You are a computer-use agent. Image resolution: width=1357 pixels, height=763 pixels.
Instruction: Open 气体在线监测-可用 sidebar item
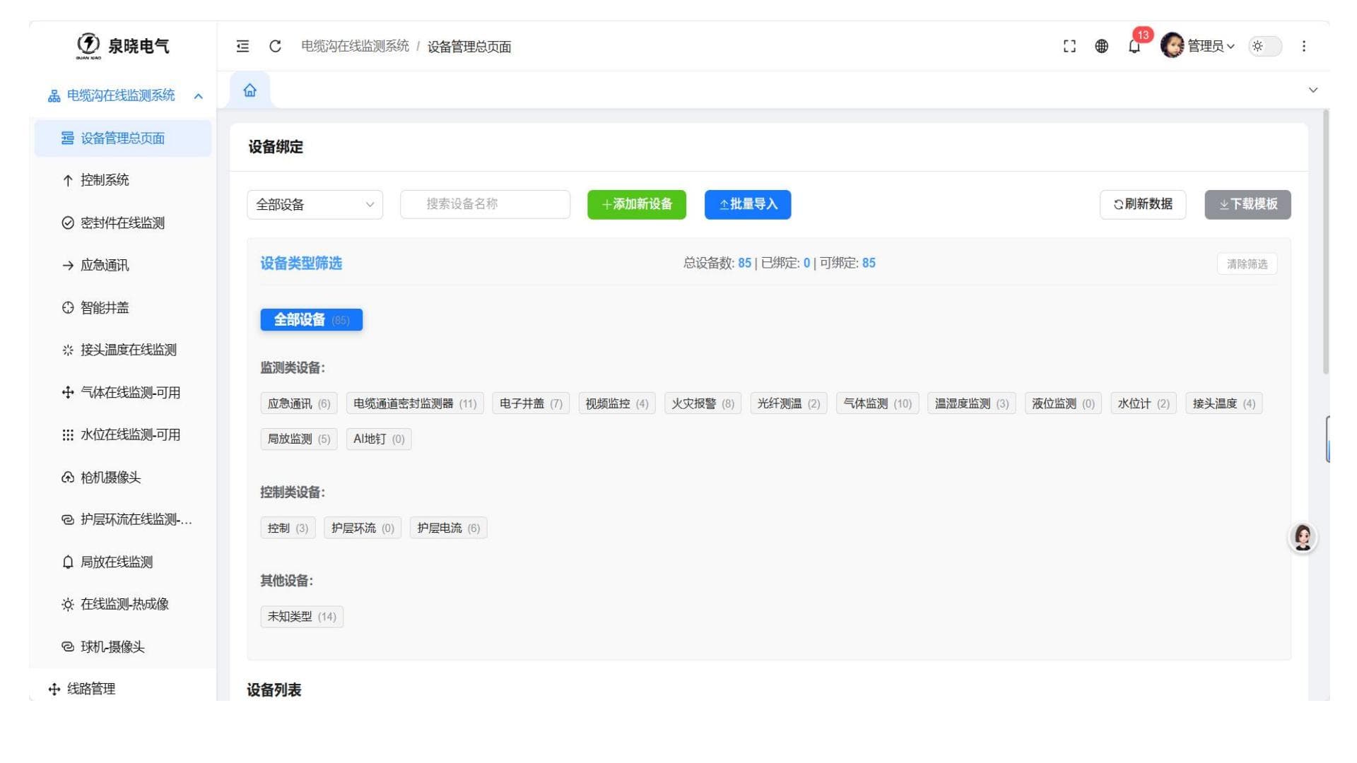[123, 392]
